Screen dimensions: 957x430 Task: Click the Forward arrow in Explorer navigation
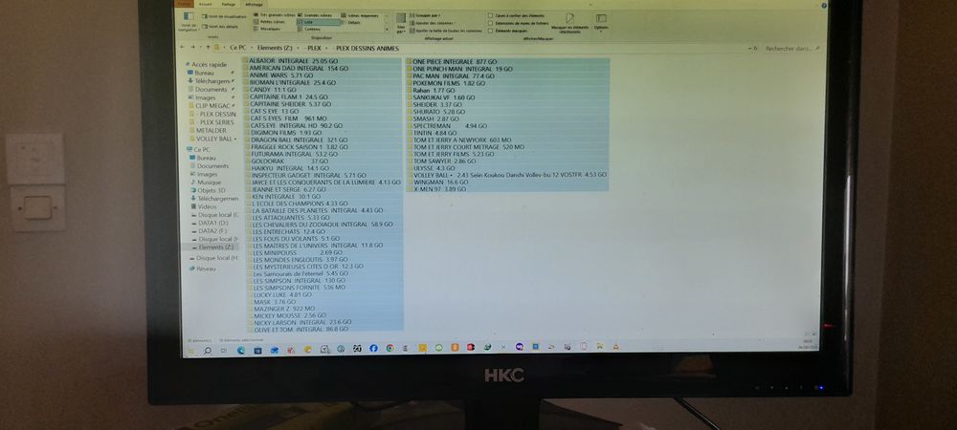click(x=192, y=47)
